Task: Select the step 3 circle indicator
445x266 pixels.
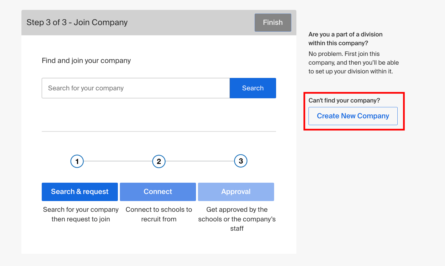Action: tap(241, 161)
